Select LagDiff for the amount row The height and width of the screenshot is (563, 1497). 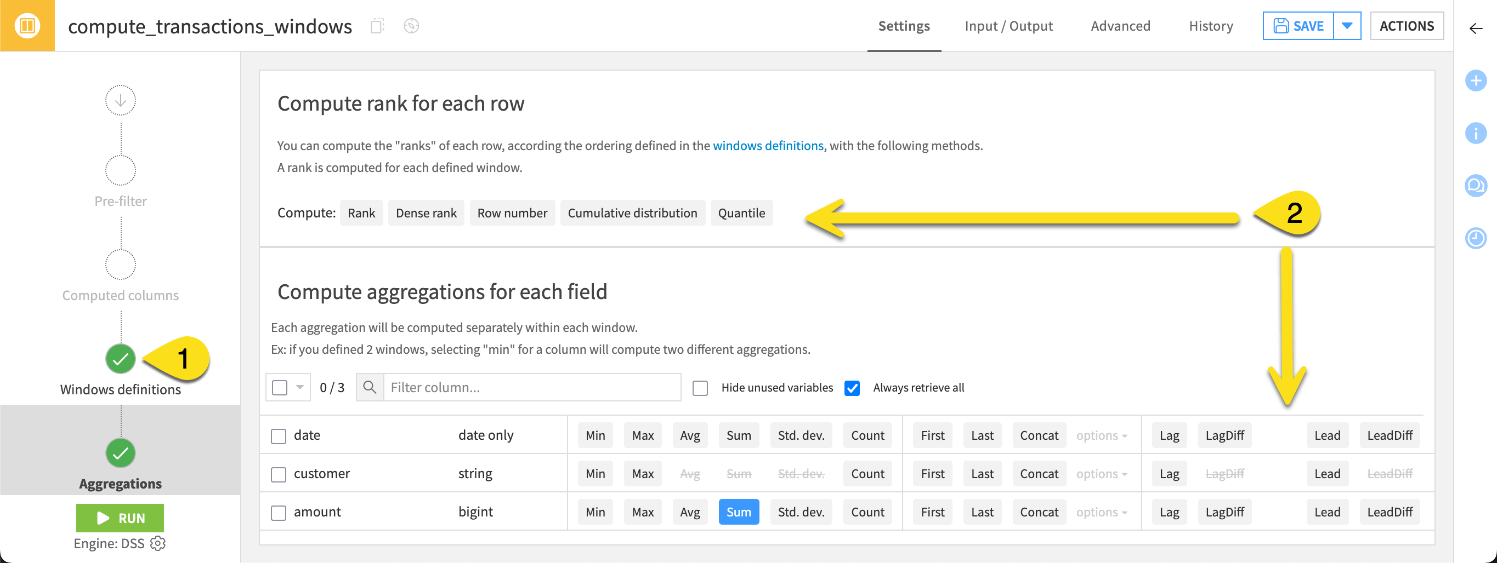click(x=1224, y=512)
